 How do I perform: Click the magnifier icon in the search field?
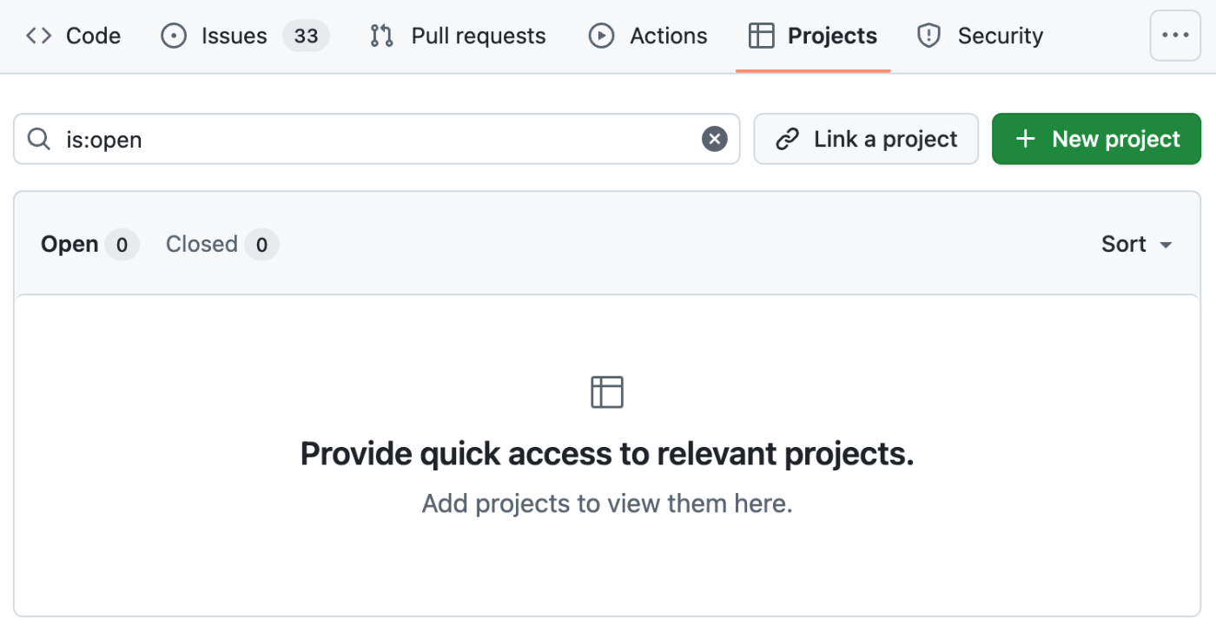(x=39, y=139)
